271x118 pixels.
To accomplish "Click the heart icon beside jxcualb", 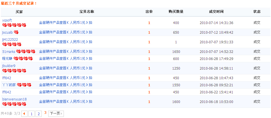I will click(16, 32).
